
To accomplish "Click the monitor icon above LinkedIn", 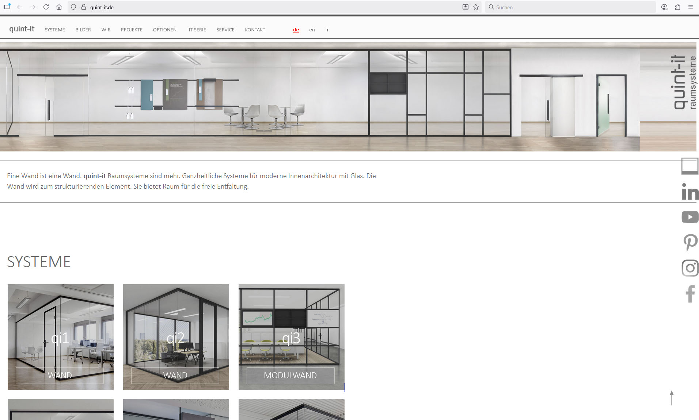I will [690, 166].
